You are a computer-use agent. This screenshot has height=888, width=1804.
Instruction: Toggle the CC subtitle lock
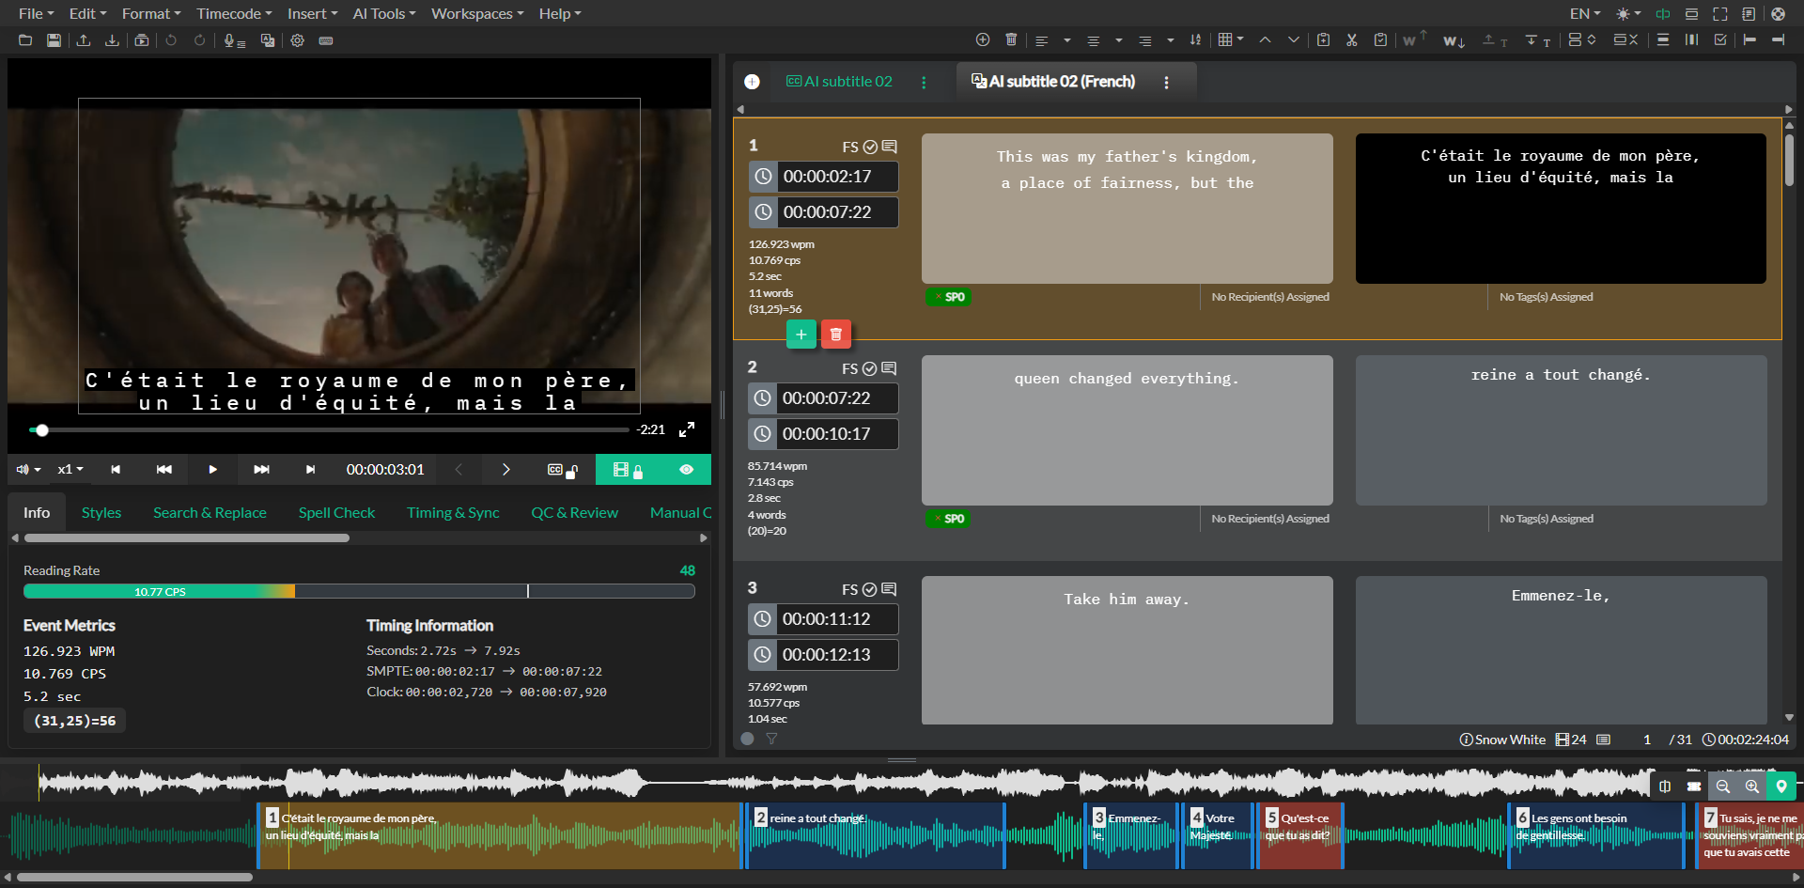coord(562,470)
